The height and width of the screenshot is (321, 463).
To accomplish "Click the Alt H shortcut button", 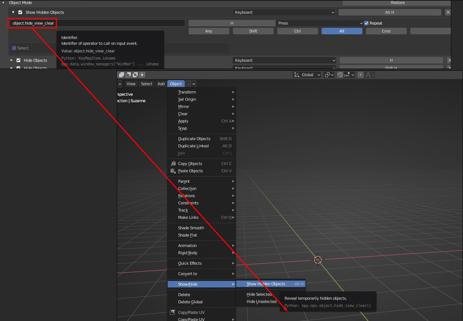I will (x=390, y=12).
